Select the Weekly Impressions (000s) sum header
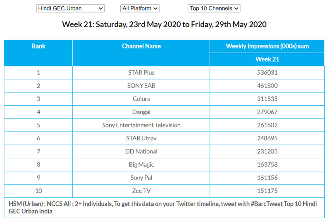This screenshot has width=327, height=218. tap(267, 46)
